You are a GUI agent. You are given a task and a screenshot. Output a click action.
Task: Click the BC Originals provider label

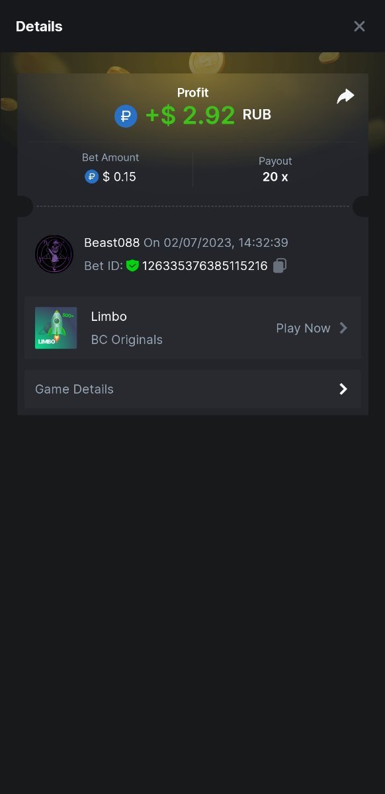click(x=126, y=340)
